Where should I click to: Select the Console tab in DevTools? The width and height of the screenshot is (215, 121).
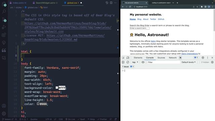[150, 58]
